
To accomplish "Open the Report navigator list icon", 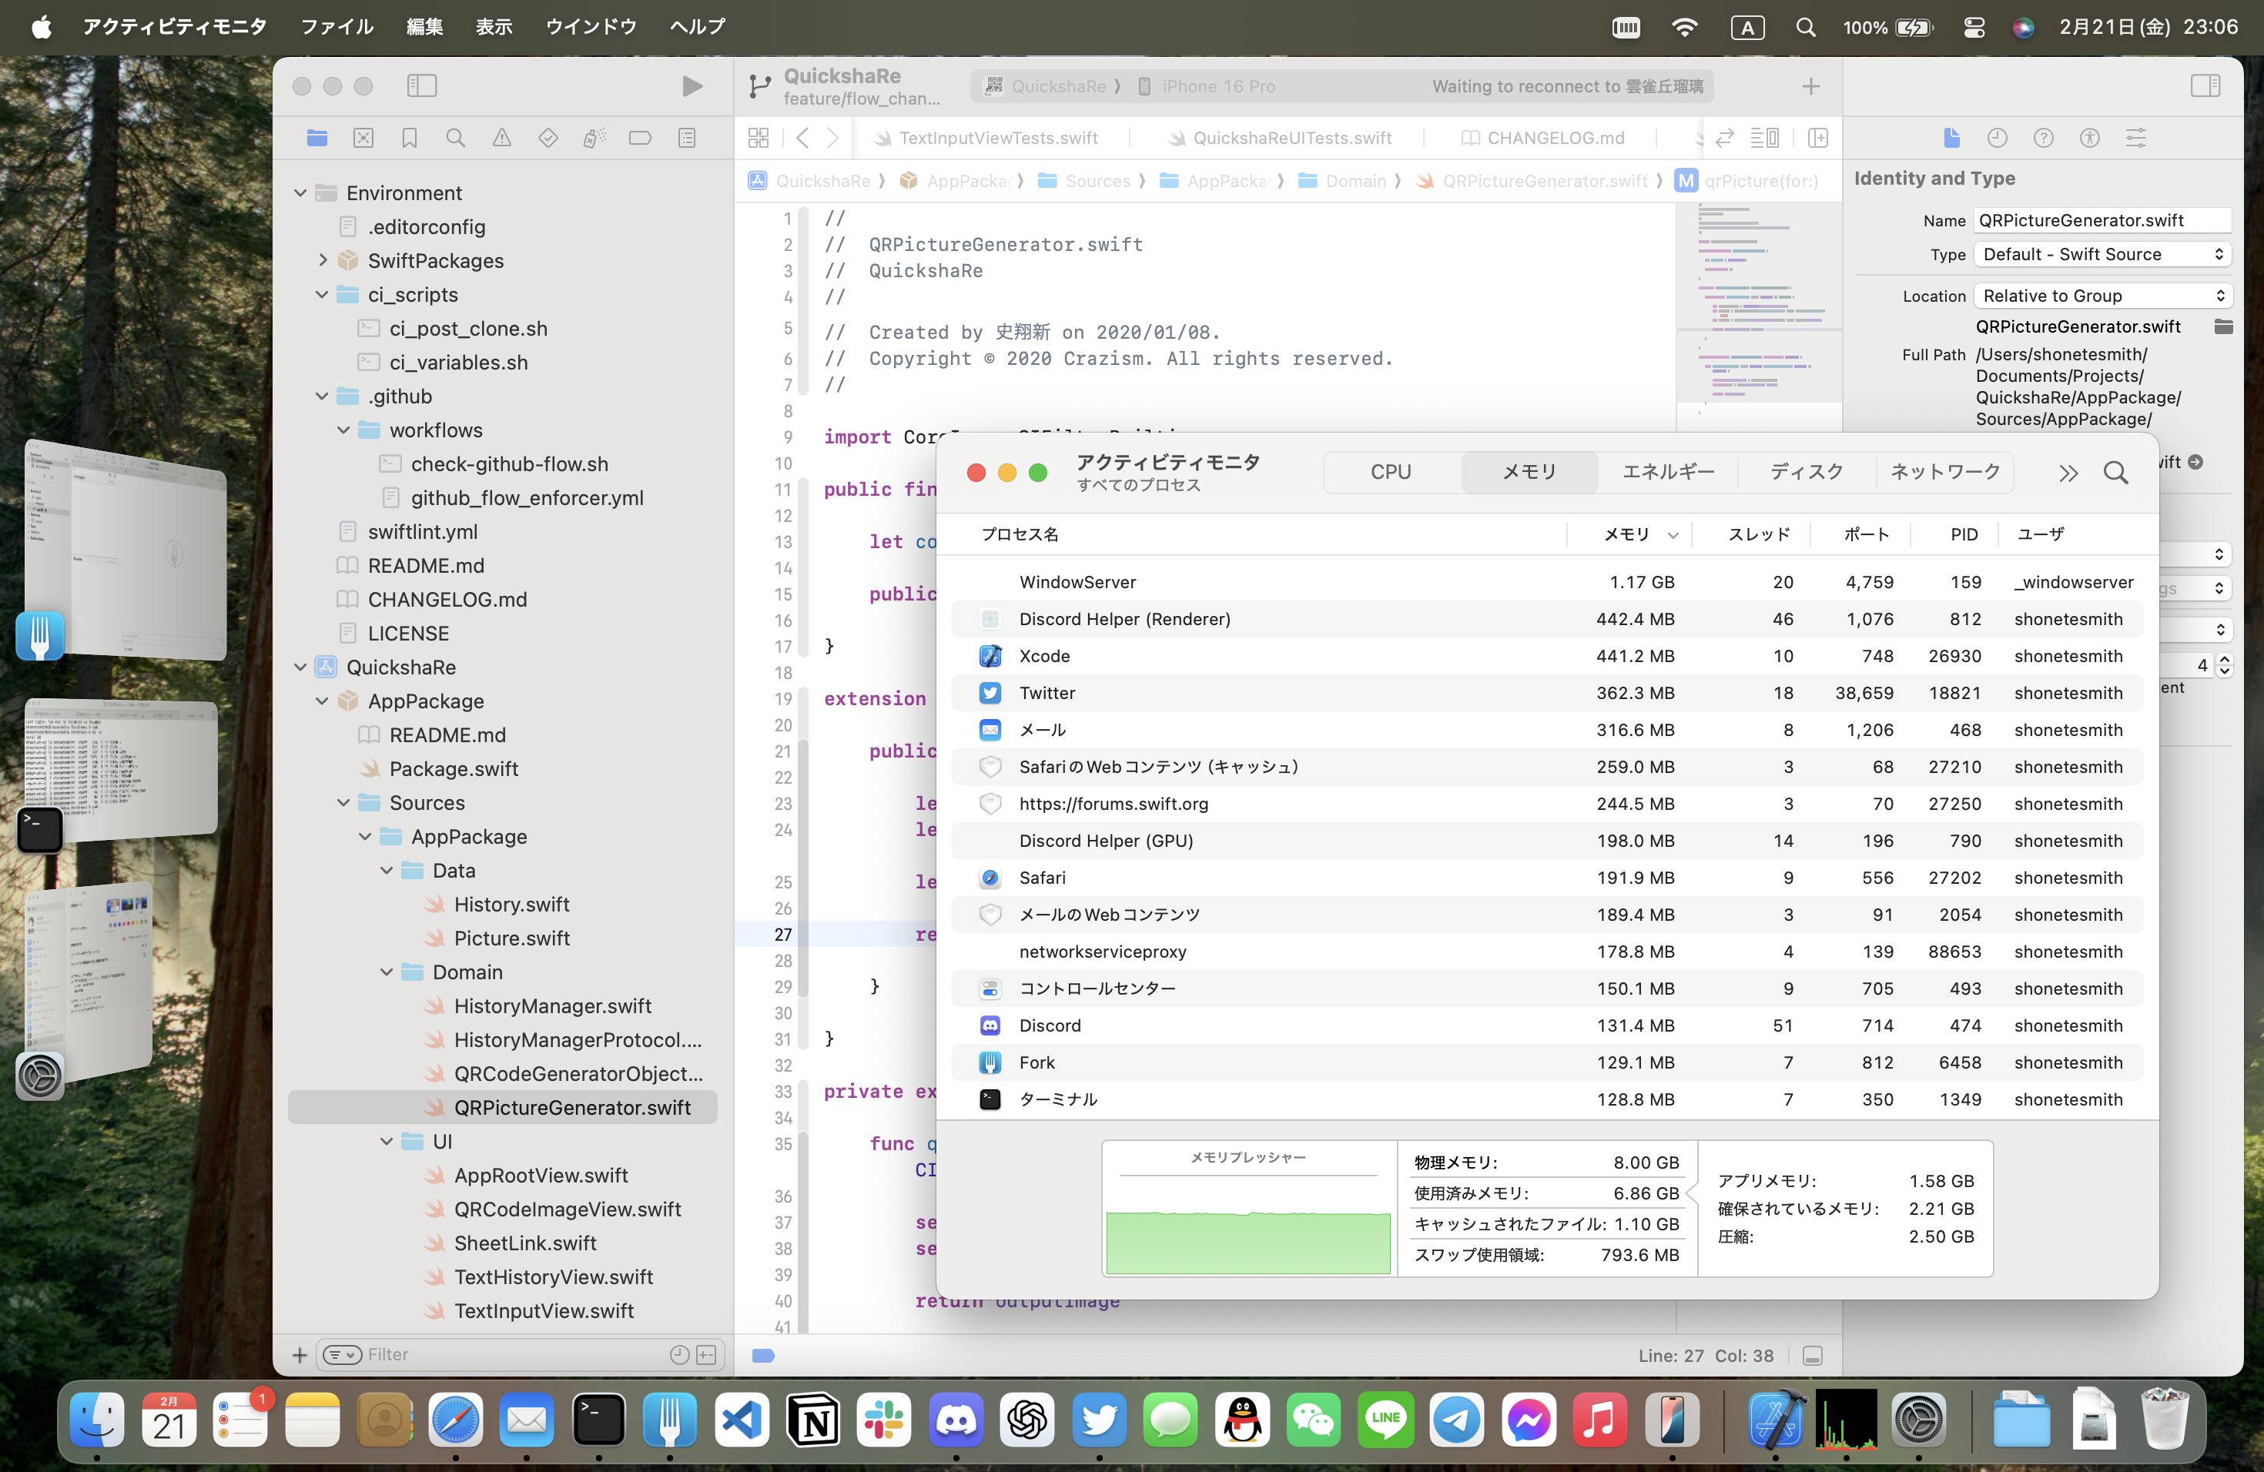I will click(687, 138).
